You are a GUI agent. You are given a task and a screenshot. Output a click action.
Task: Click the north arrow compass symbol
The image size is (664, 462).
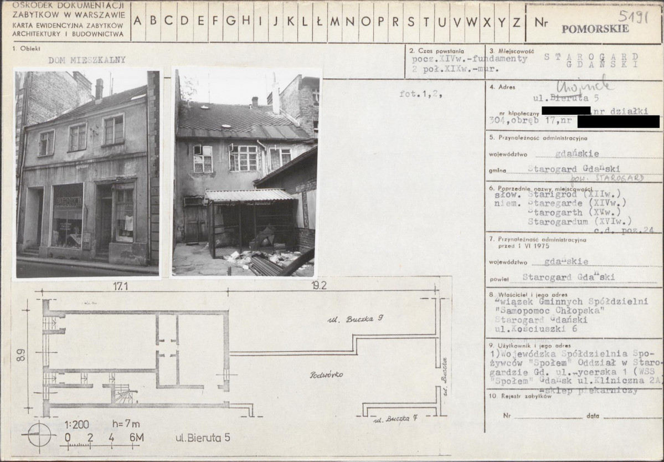[39, 434]
